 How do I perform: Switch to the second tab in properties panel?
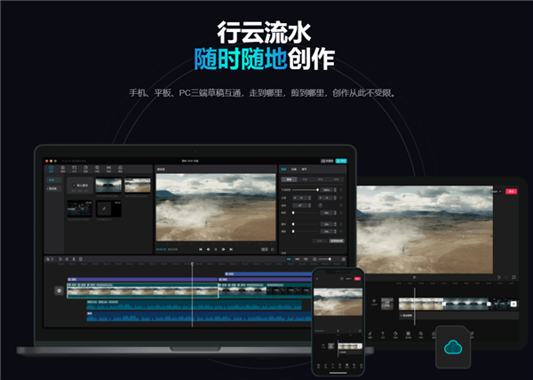point(294,168)
